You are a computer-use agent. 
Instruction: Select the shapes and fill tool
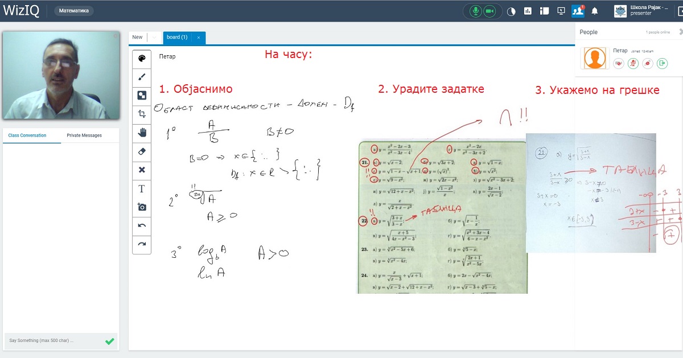pyautogui.click(x=142, y=95)
